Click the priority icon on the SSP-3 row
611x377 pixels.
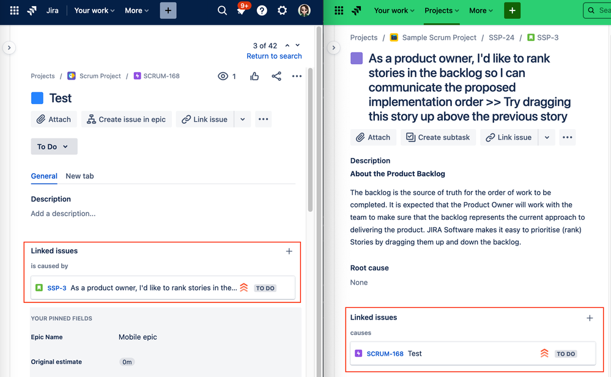point(244,288)
